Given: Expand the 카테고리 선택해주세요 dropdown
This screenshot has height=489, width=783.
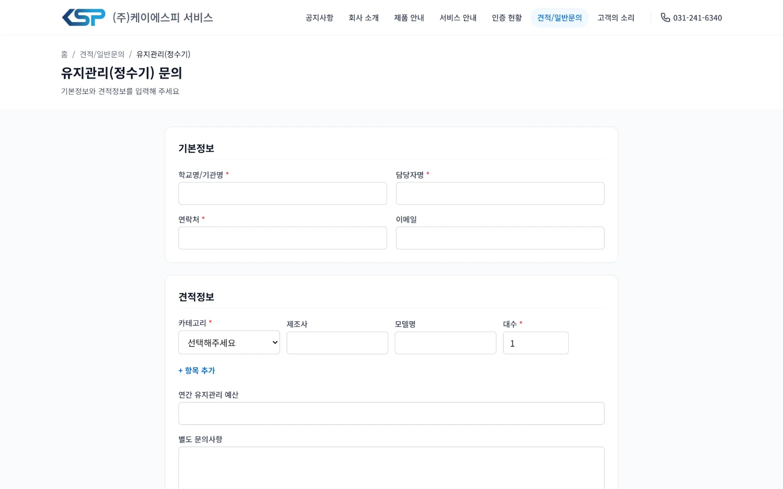Looking at the screenshot, I should click(x=229, y=342).
